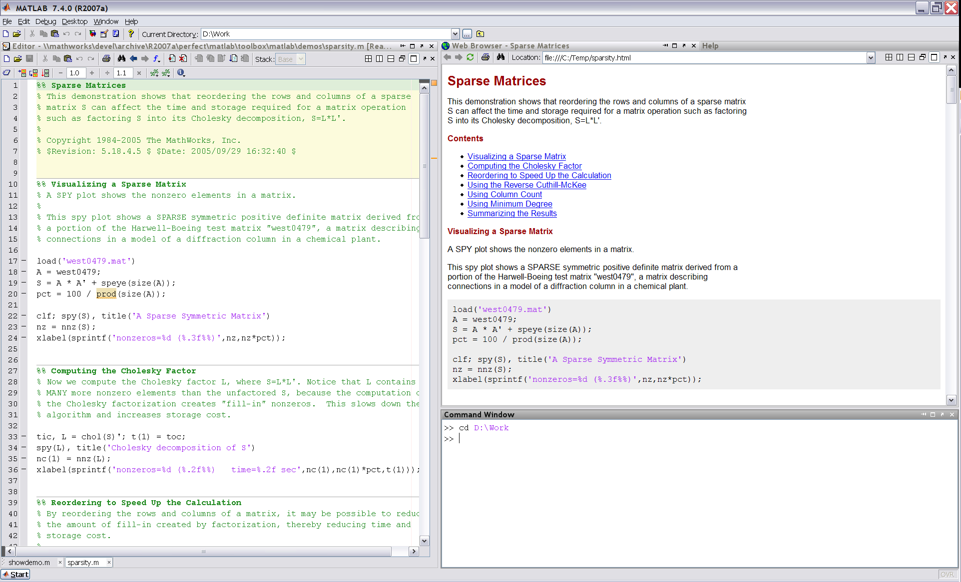
Task: Open the Debug menu
Action: [x=45, y=21]
